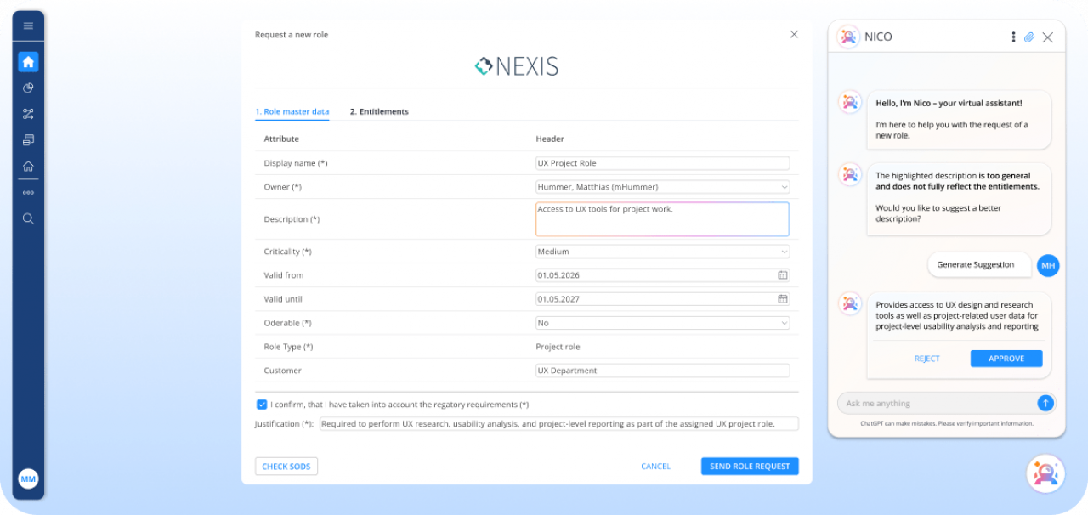Open the three-dot options menu in NICO header
Image resolution: width=1088 pixels, height=515 pixels.
coord(1013,37)
